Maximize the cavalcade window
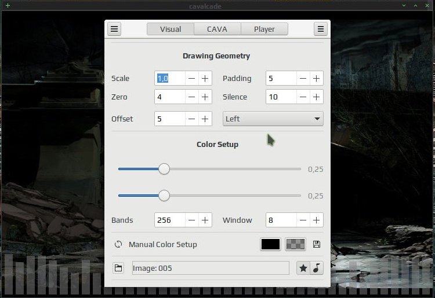 click(416, 6)
